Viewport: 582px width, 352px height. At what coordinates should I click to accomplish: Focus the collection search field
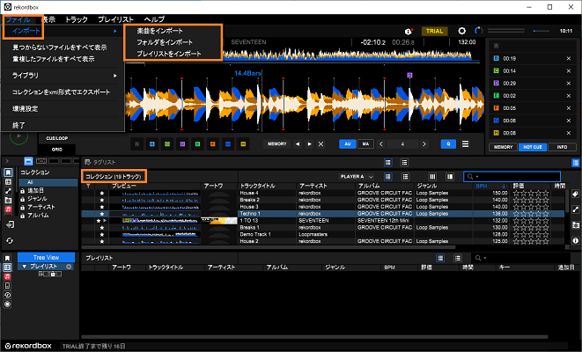coord(512,177)
